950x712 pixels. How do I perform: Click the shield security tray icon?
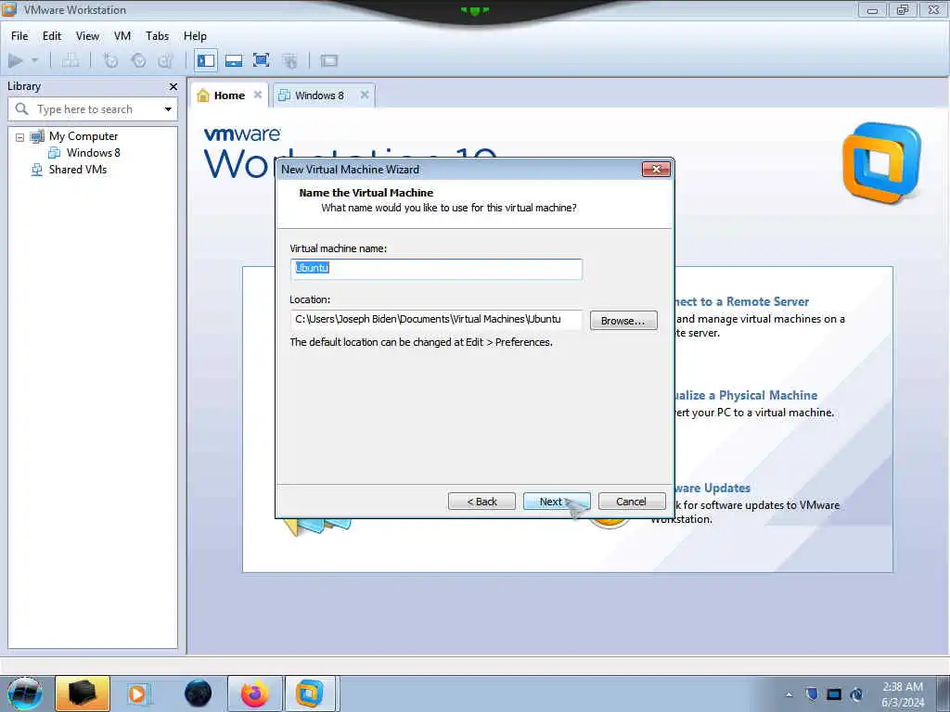(x=812, y=694)
